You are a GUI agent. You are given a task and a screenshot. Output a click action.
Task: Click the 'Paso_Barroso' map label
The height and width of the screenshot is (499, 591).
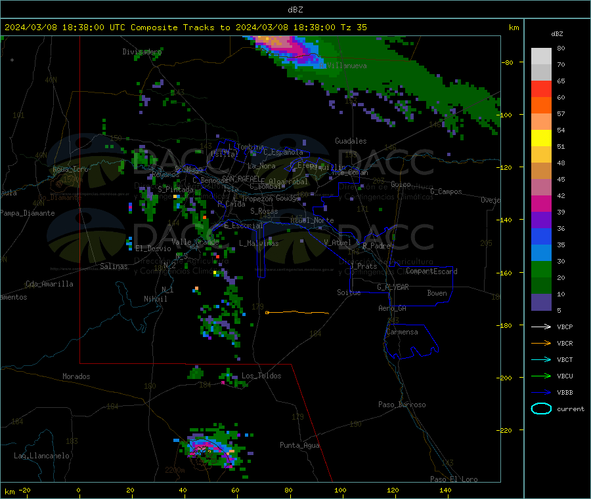pyautogui.click(x=402, y=405)
